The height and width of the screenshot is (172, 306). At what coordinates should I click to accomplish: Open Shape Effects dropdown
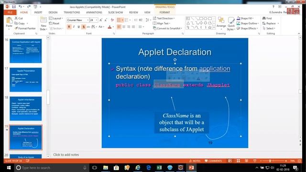[x=247, y=28]
